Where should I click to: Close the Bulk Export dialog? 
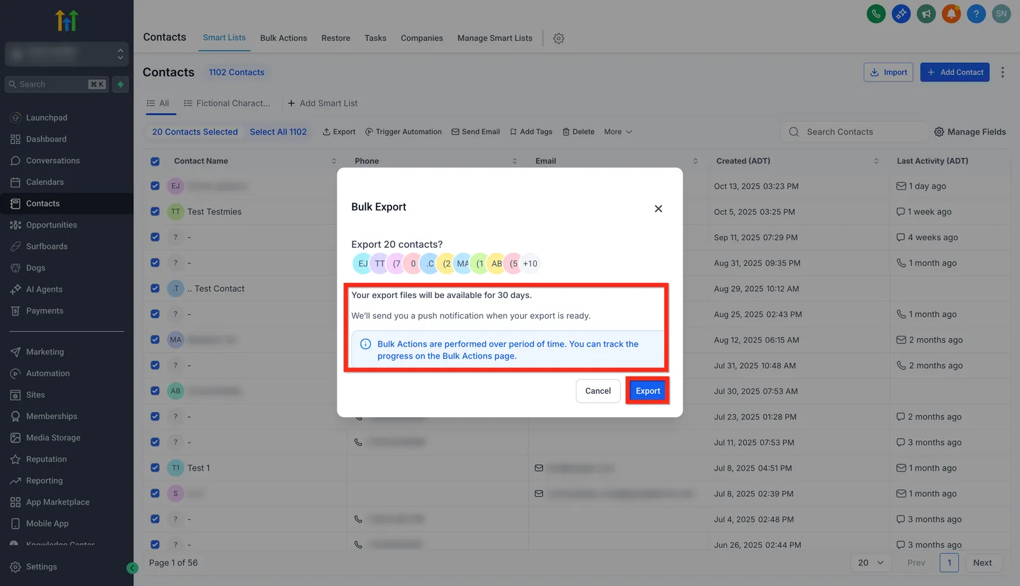659,209
